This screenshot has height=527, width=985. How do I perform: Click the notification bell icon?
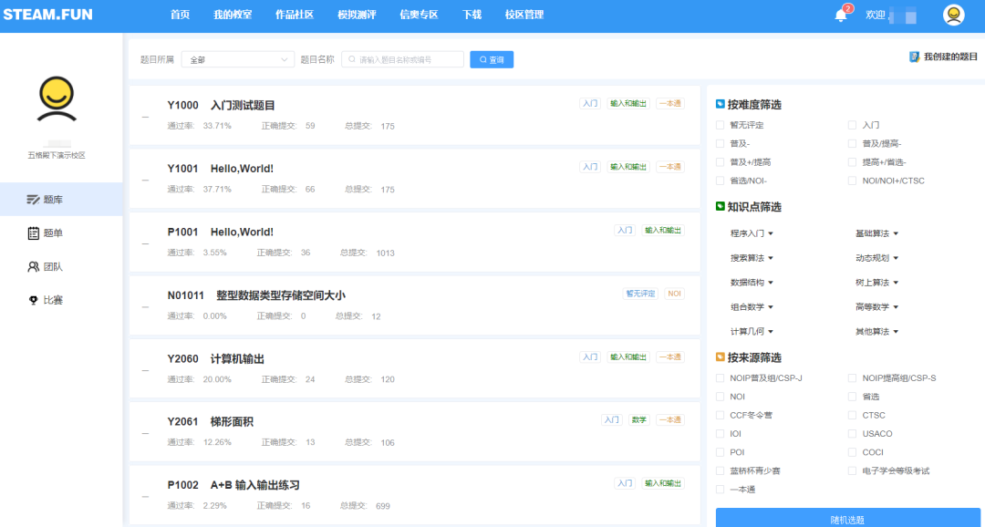[840, 15]
